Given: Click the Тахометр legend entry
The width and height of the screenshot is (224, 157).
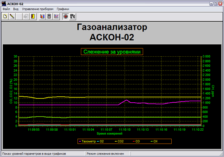Looking at the screenshot, I should point(87,141).
